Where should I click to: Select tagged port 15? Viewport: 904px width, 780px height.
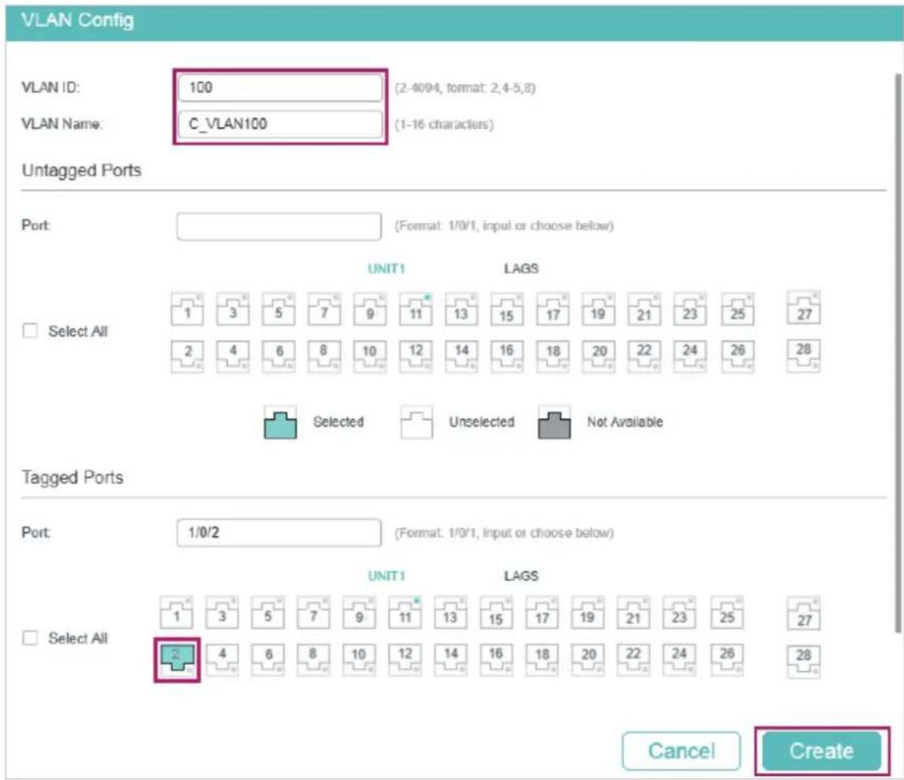coord(496,613)
